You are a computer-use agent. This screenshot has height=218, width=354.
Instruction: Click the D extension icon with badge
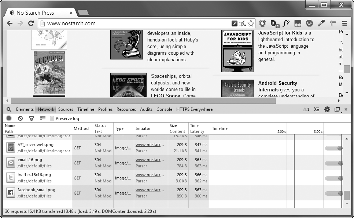[x=274, y=23]
